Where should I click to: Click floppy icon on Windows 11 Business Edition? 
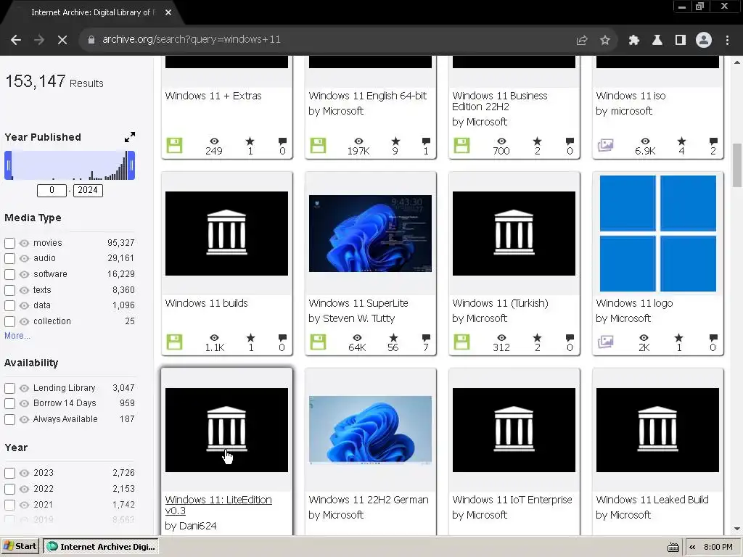[461, 145]
